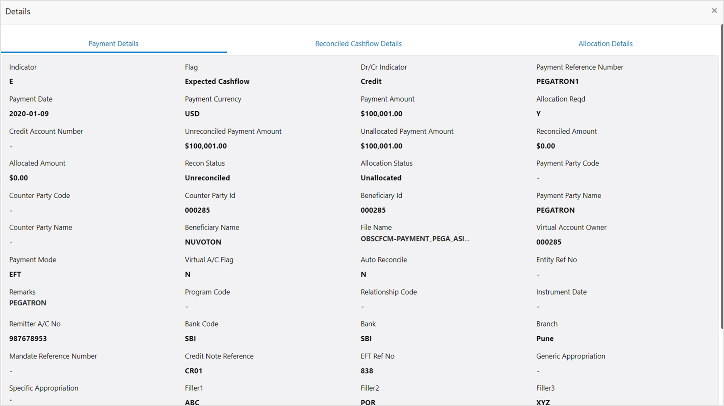Click the Payment Currency value USD
The width and height of the screenshot is (724, 406).
[x=192, y=114]
